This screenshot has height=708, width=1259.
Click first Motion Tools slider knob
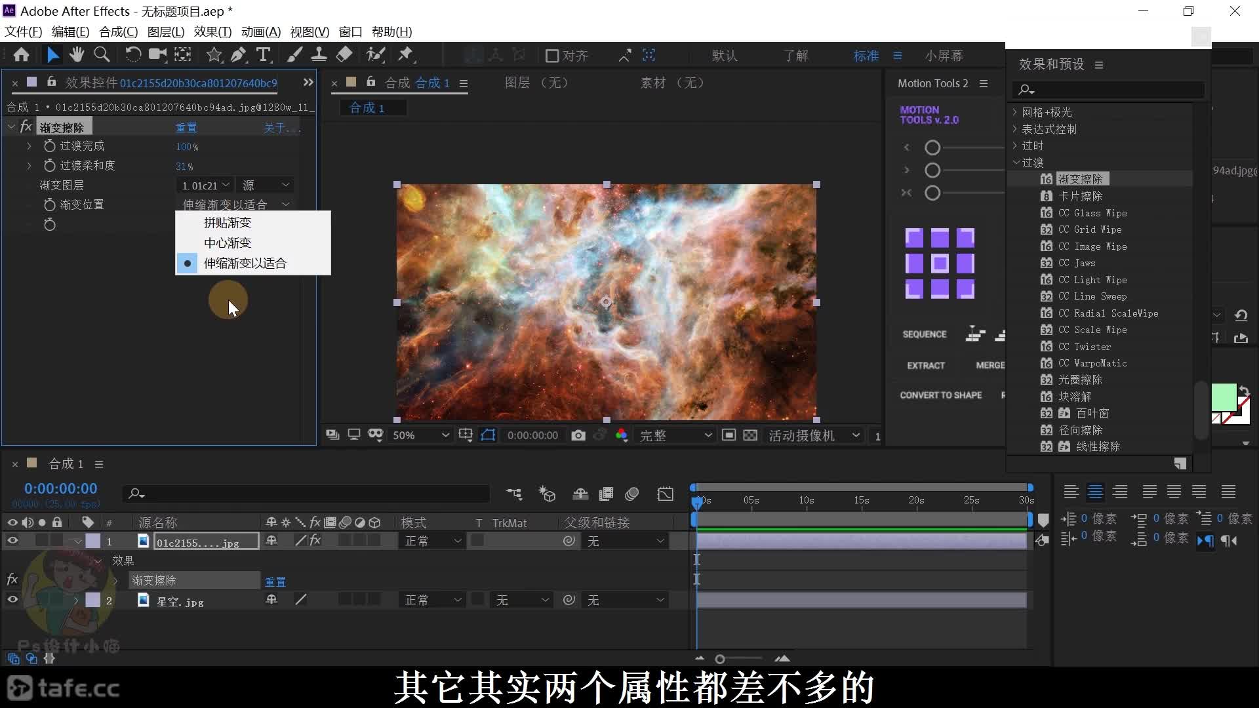pyautogui.click(x=932, y=147)
